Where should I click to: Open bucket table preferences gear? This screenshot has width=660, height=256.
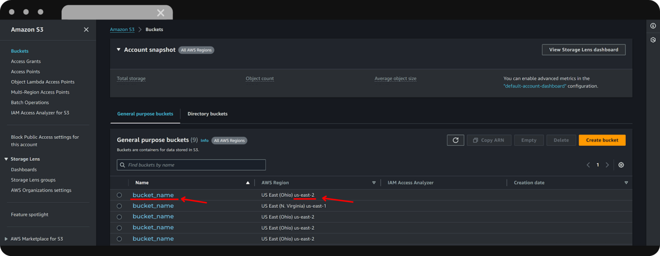tap(621, 165)
